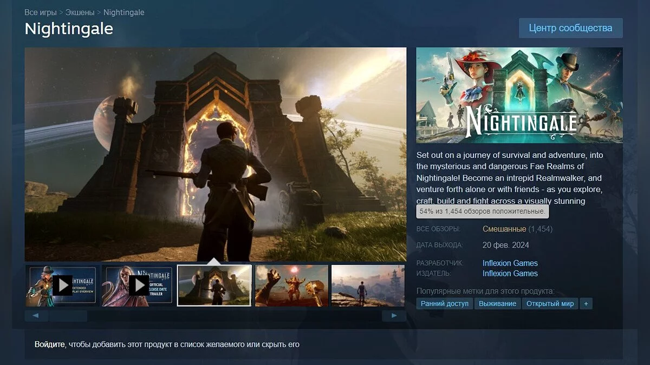Click the Войдите sign-in link

(50, 344)
